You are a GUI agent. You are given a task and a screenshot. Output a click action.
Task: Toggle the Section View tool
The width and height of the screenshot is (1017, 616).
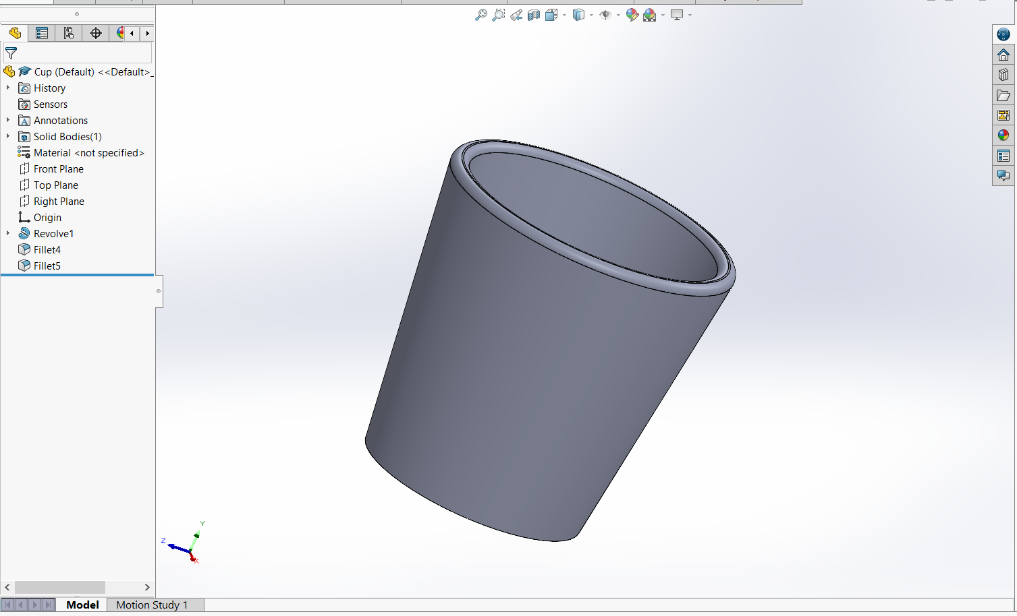pyautogui.click(x=534, y=15)
